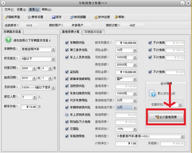
Task: Toggle 不计免赔 for 盗抢险 row
Action: [x=150, y=72]
